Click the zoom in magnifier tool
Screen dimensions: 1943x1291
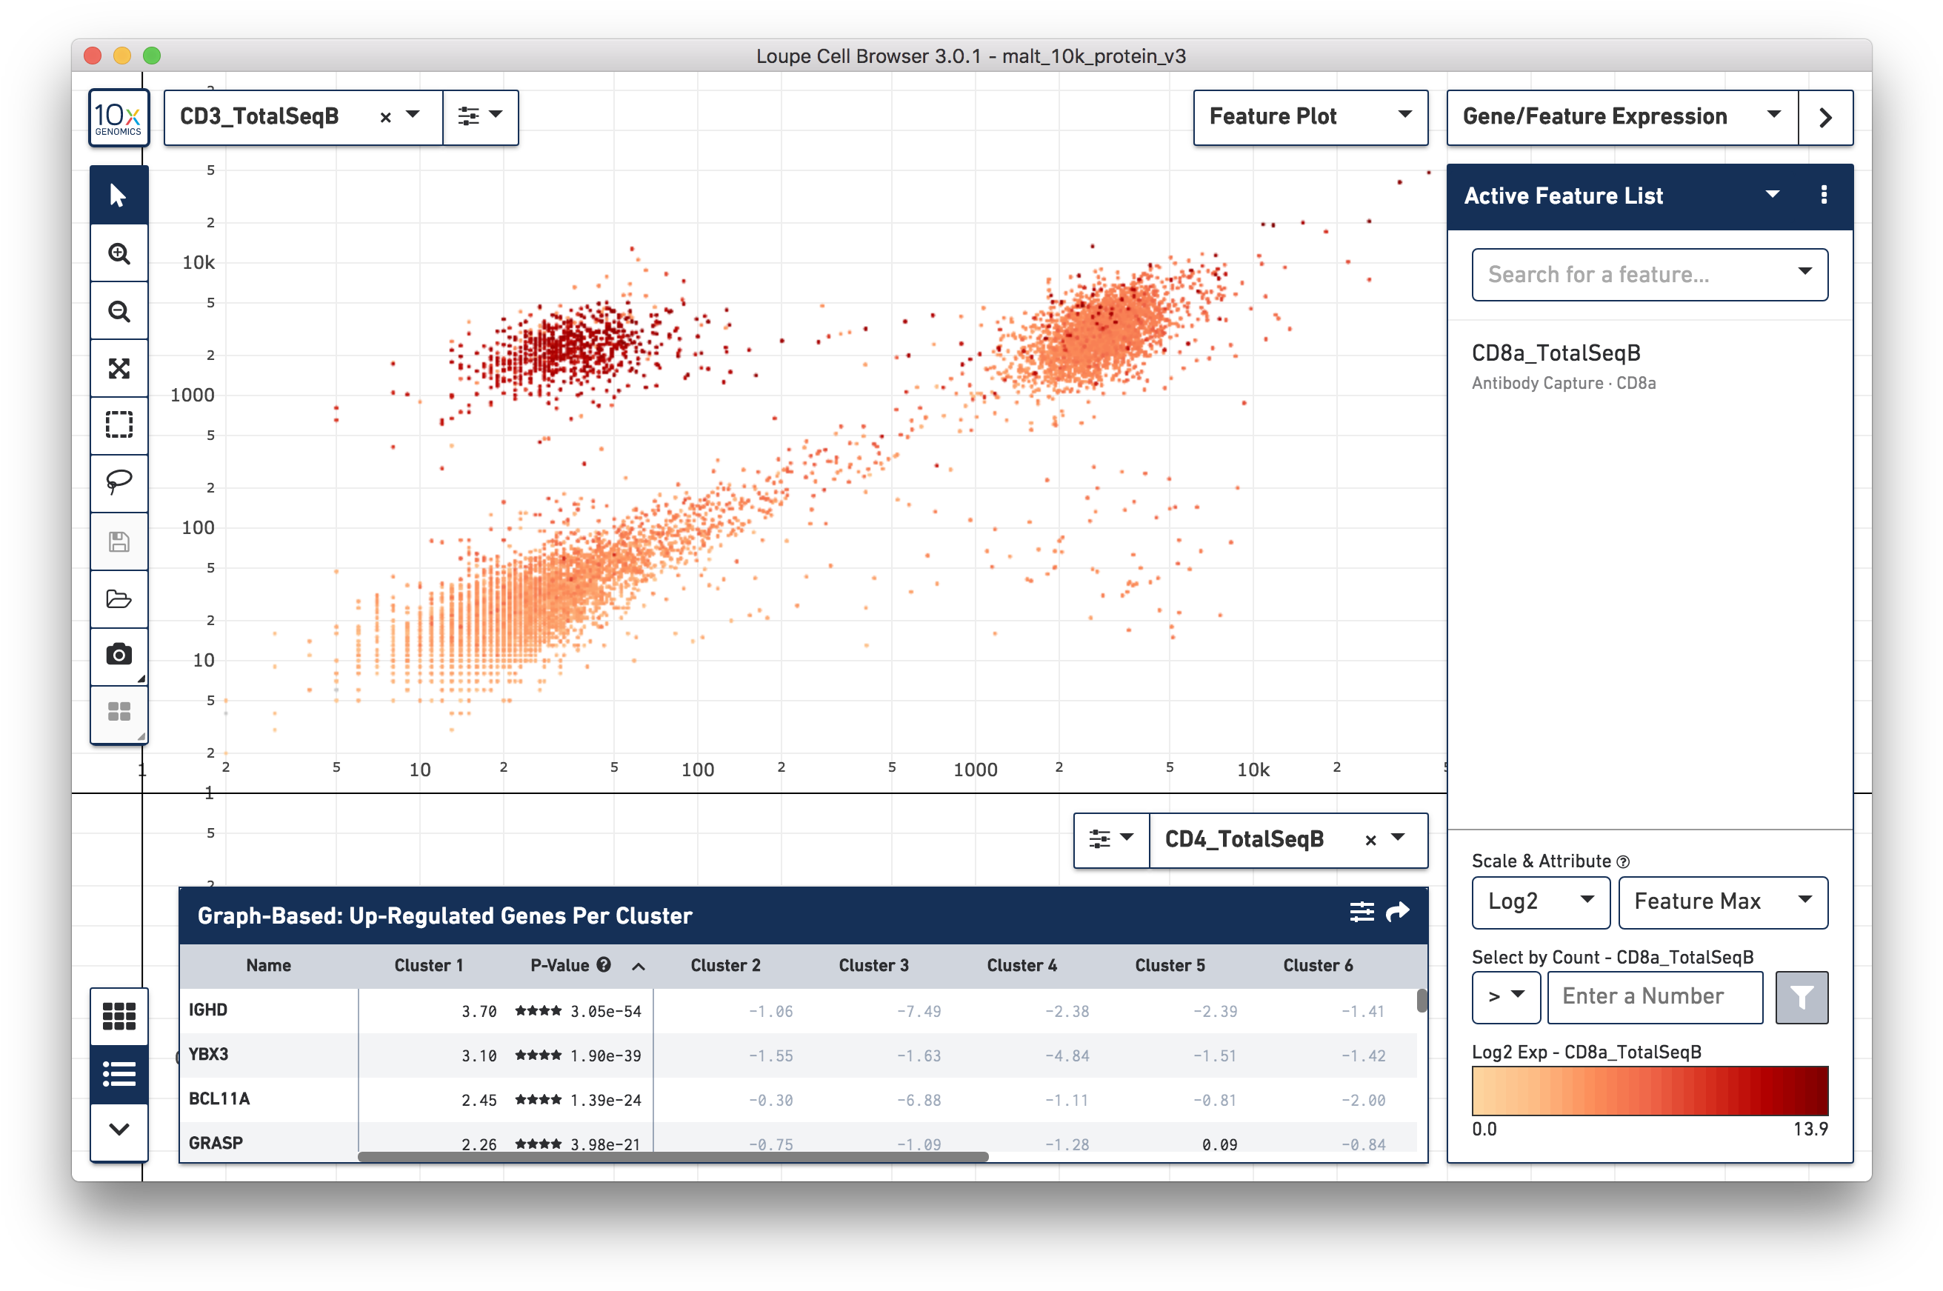point(119,253)
